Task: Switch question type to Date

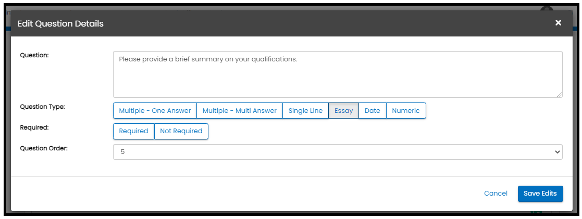Action: coord(372,111)
